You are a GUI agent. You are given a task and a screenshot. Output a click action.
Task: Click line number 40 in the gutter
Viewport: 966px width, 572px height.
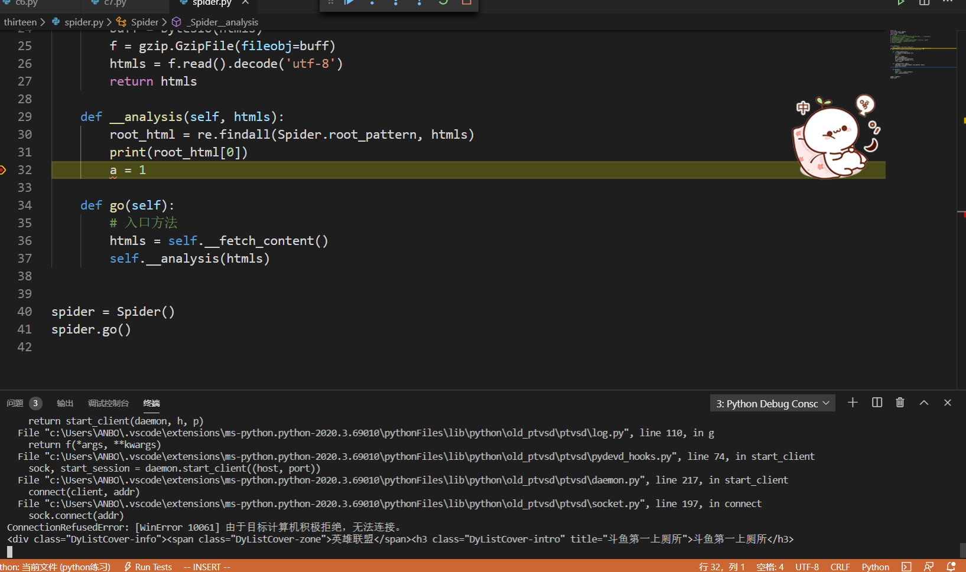click(x=25, y=312)
